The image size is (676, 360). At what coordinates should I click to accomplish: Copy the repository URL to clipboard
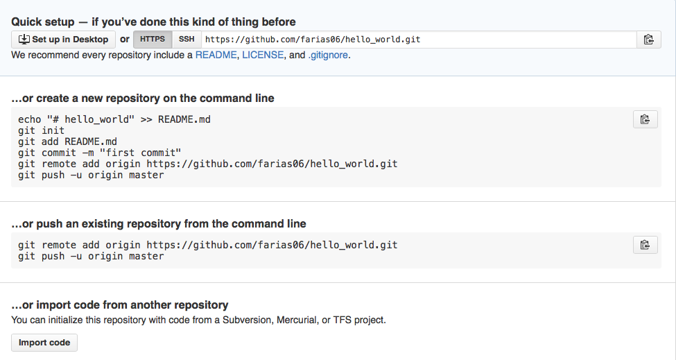click(648, 40)
